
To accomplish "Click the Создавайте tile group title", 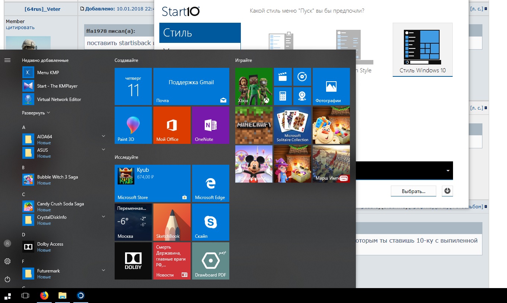I will [x=127, y=60].
